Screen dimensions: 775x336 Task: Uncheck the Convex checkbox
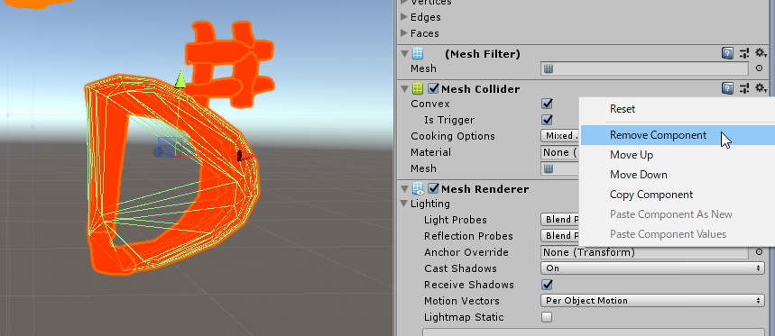tap(547, 104)
